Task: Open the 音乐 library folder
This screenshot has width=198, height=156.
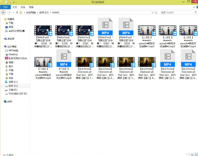Action: pyautogui.click(x=11, y=78)
